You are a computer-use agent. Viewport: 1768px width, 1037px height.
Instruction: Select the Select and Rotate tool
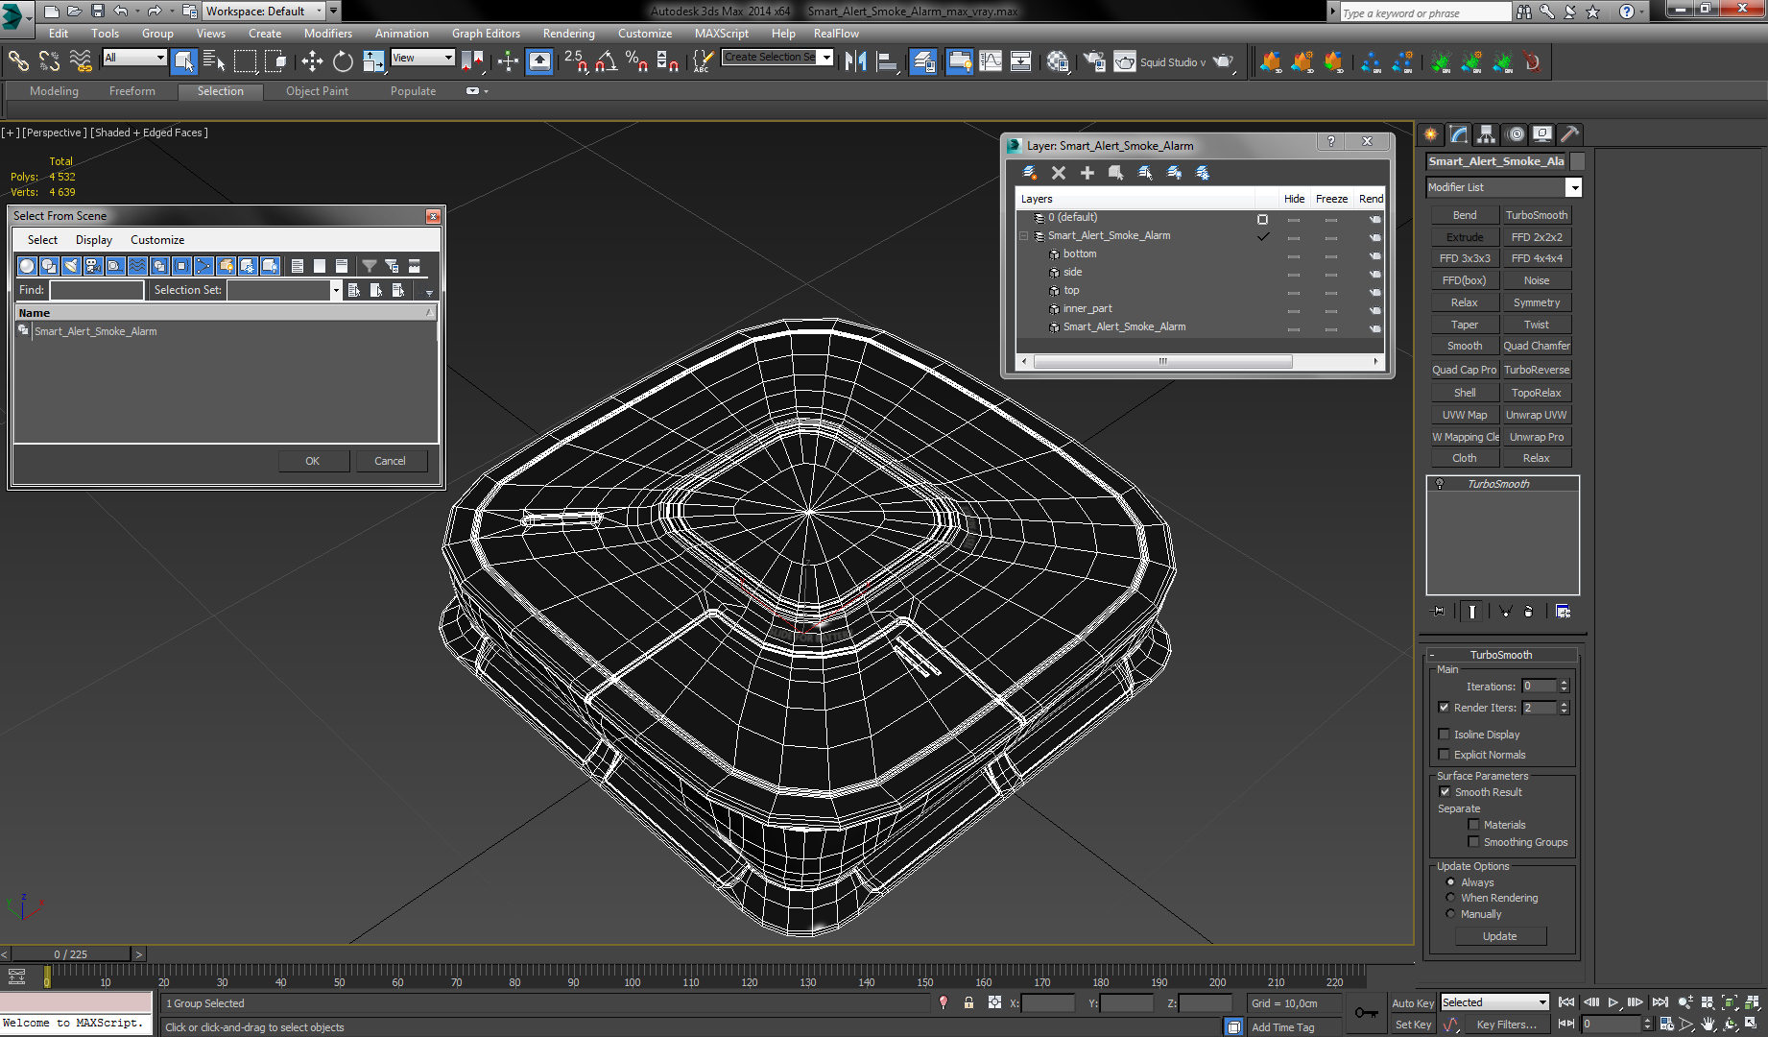(343, 61)
